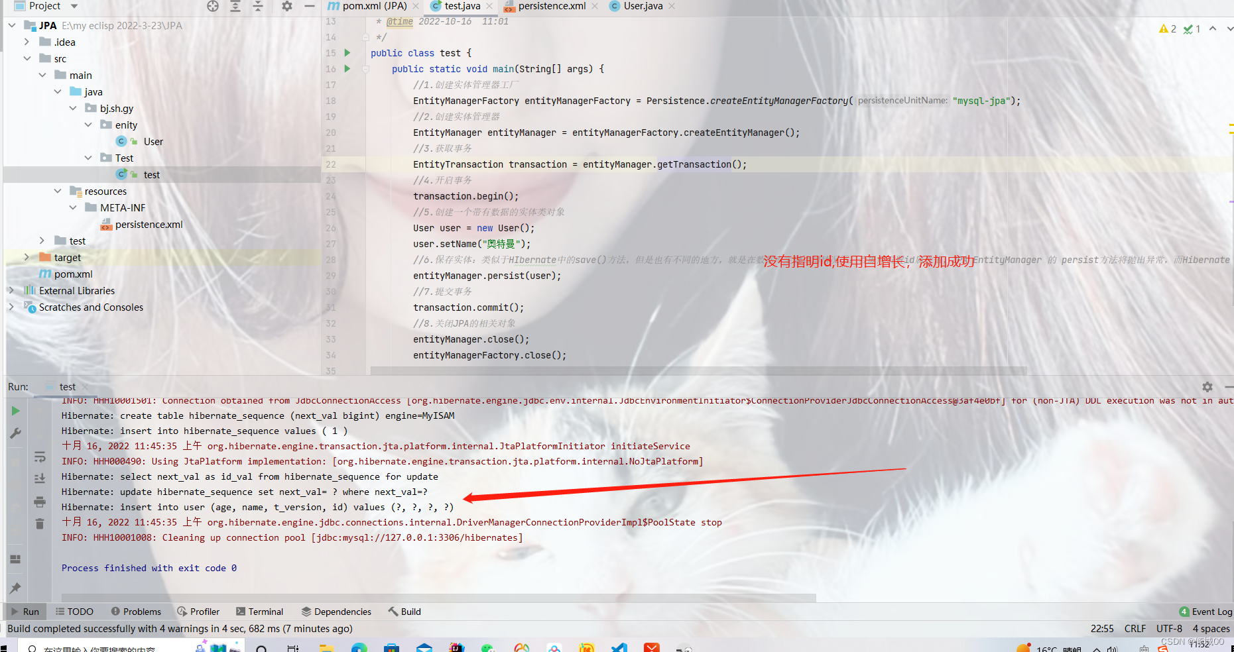Go to previous highlighted error arrow
This screenshot has height=652, width=1234.
click(x=1213, y=28)
